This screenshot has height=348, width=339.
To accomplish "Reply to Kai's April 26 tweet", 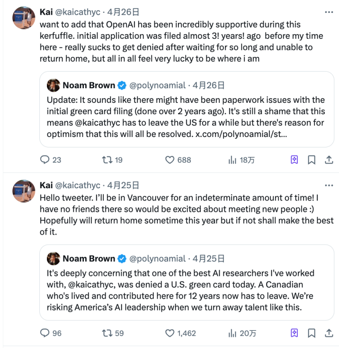I will pos(45,160).
